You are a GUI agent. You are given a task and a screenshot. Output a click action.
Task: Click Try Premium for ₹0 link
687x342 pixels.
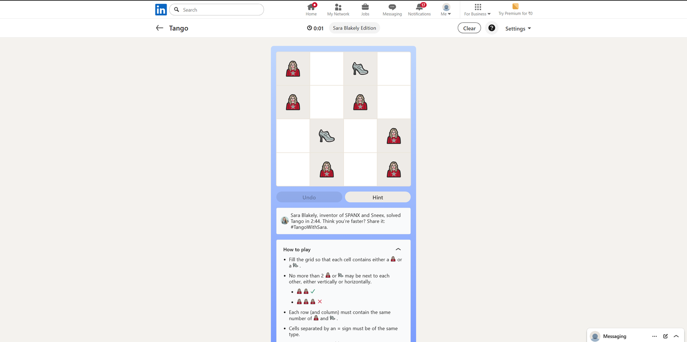[x=515, y=9]
